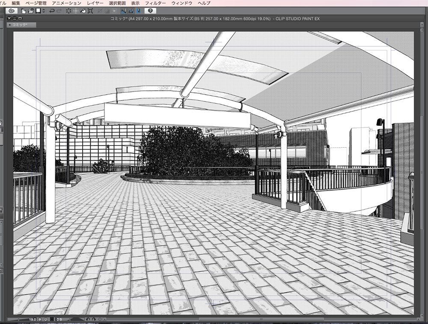Click the horizontal scrollbar thumb
428x324 pixels.
pyautogui.click(x=261, y=319)
